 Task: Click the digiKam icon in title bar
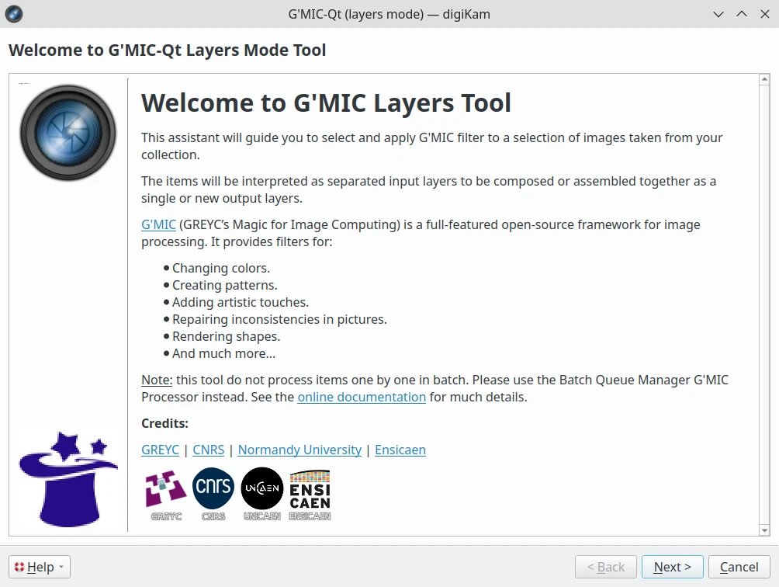[14, 14]
